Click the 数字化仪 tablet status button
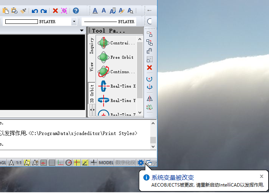The height and width of the screenshot is (193, 269). (126, 163)
